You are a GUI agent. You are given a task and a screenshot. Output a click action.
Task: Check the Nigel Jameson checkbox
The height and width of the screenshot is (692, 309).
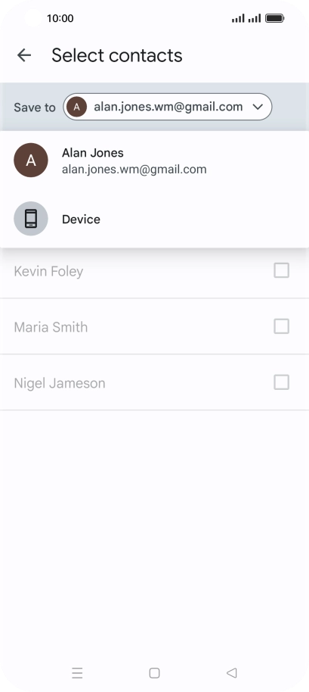tap(282, 382)
